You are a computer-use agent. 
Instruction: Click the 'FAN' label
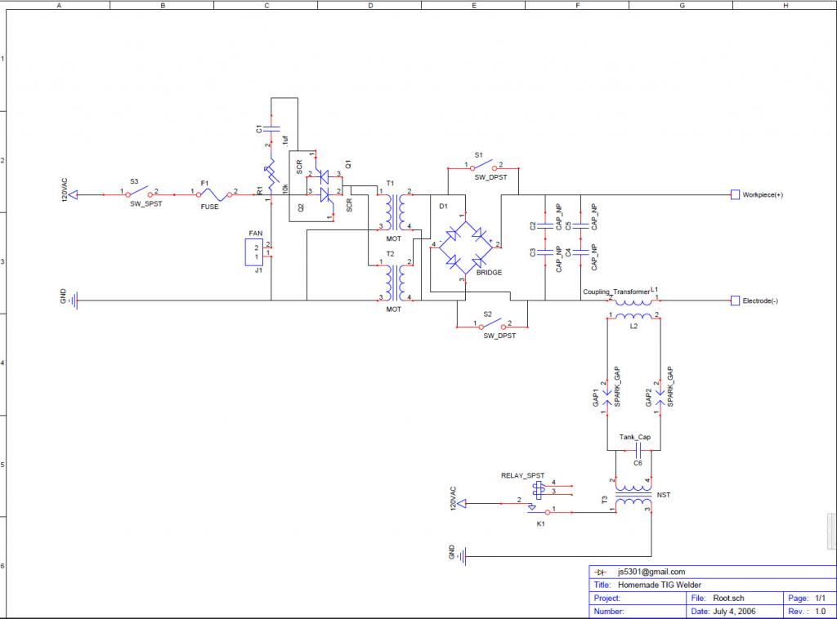pos(256,233)
